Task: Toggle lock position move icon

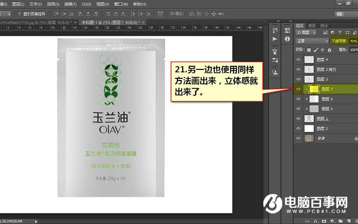Action: (x=322, y=50)
